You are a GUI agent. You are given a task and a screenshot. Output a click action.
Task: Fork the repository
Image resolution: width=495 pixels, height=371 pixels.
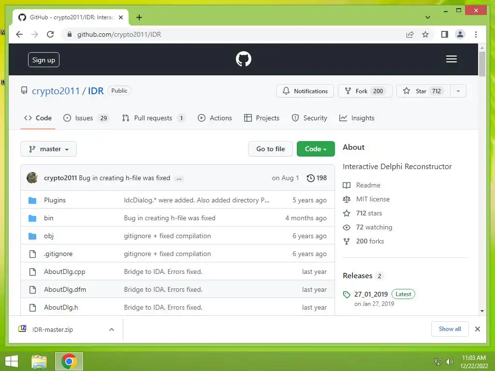365,91
